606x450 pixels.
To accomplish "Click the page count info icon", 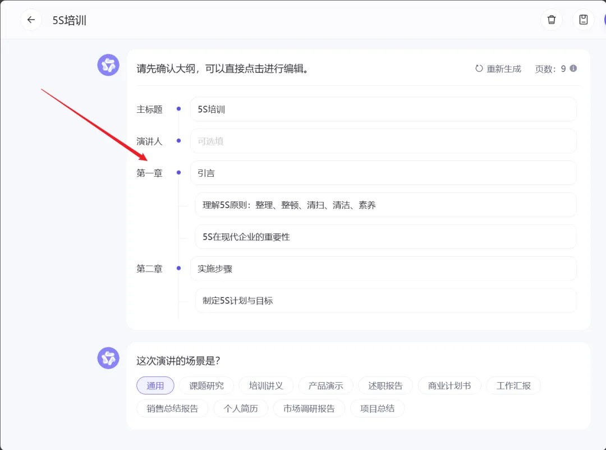I will point(573,68).
